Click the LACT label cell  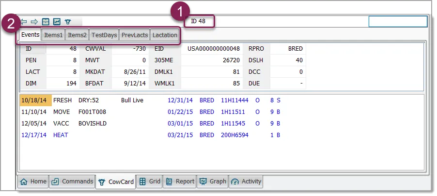pos(33,72)
